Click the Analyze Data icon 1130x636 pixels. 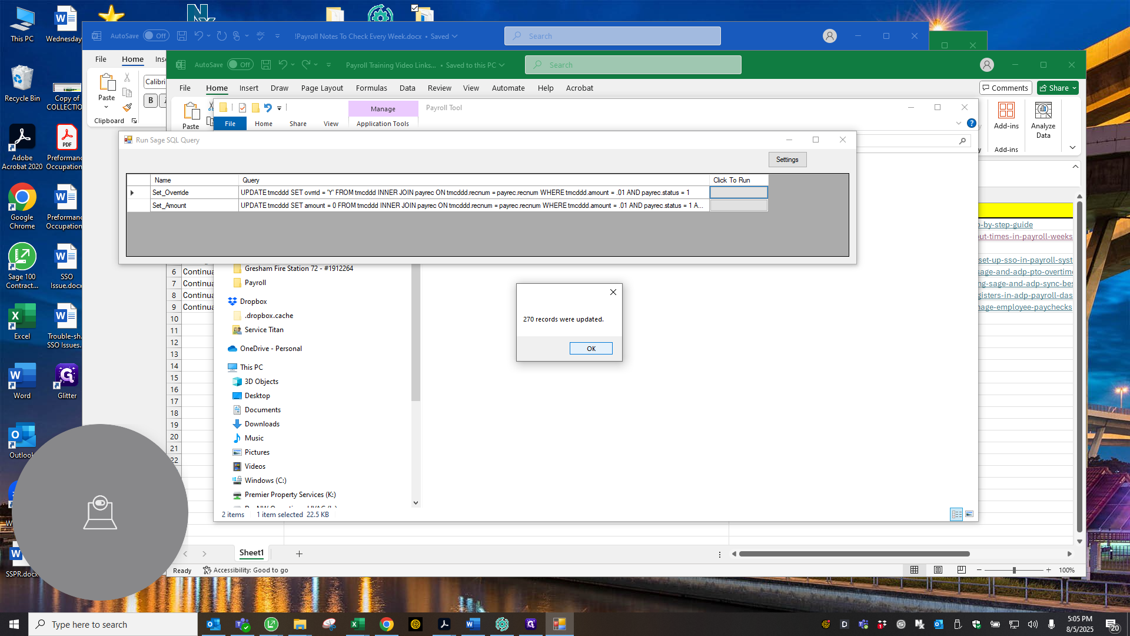tap(1043, 120)
